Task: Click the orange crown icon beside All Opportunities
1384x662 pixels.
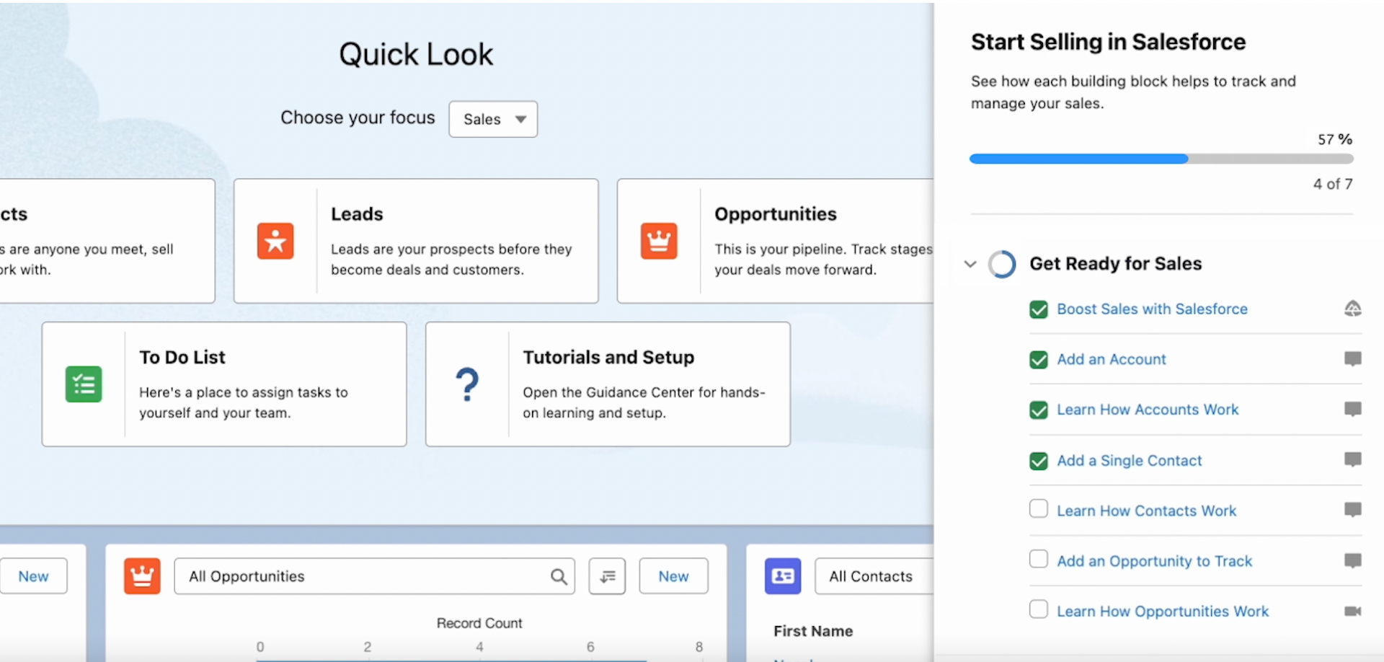Action: 142,576
